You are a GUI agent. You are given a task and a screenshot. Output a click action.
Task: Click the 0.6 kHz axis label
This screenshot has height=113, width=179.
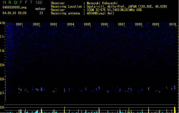[2, 107]
